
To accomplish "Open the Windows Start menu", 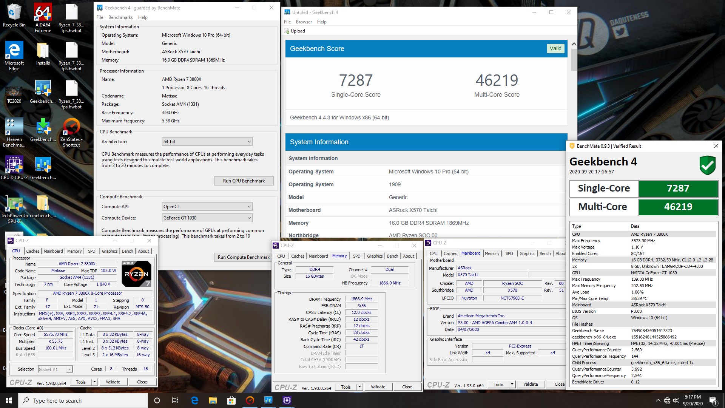I will coord(9,400).
